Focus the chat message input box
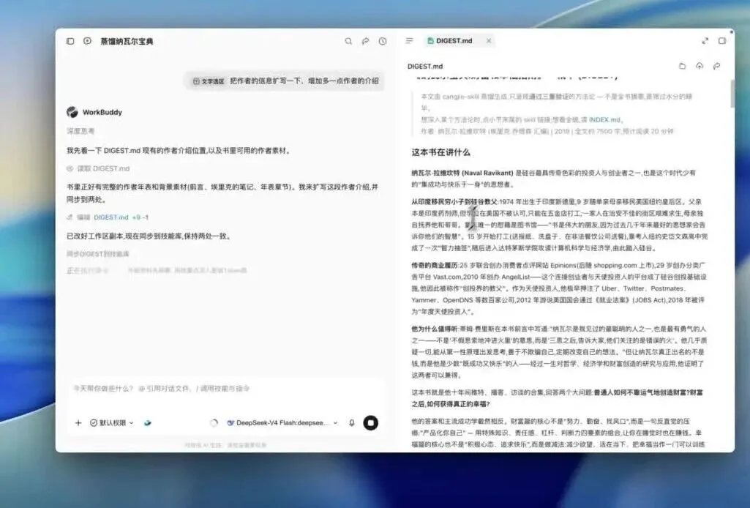 [225, 389]
